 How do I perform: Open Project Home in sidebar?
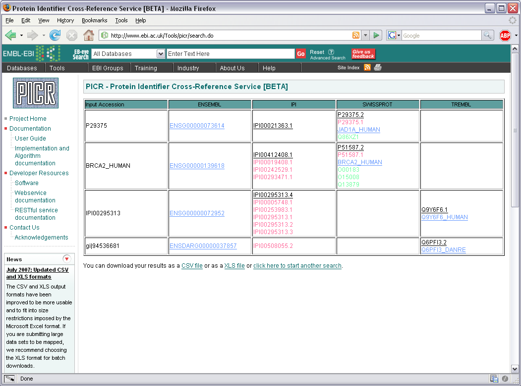[28, 118]
